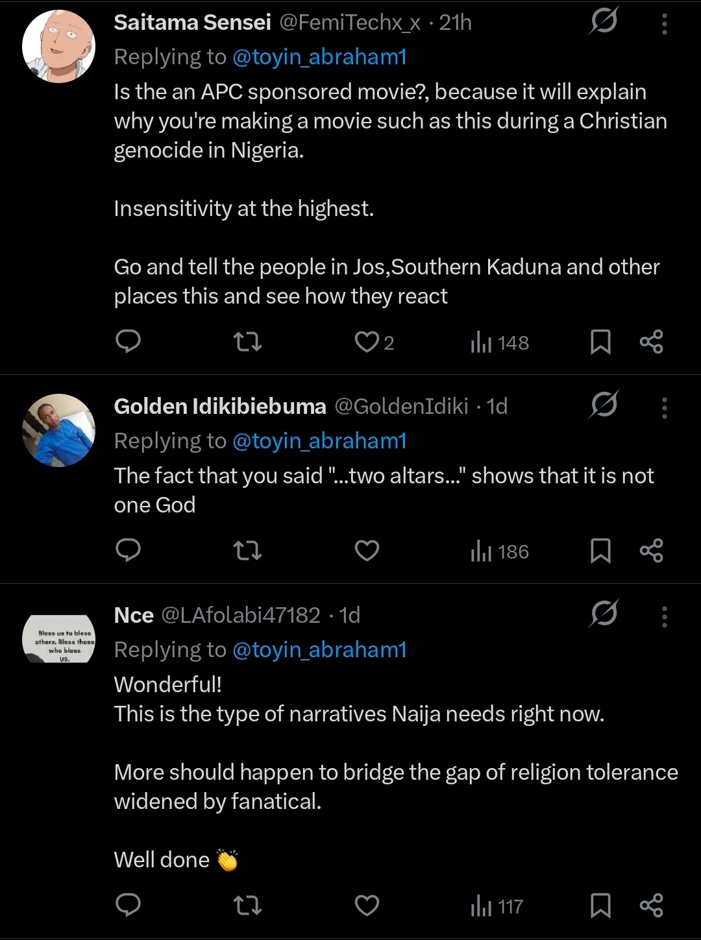
Task: Open three-dot menu on Nce's tweet
Action: coord(664,616)
